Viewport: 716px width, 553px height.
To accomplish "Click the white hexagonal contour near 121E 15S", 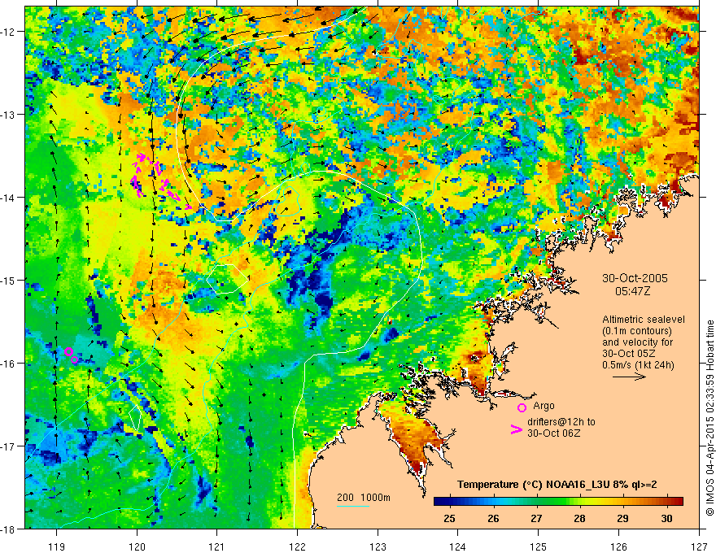I will (x=227, y=278).
